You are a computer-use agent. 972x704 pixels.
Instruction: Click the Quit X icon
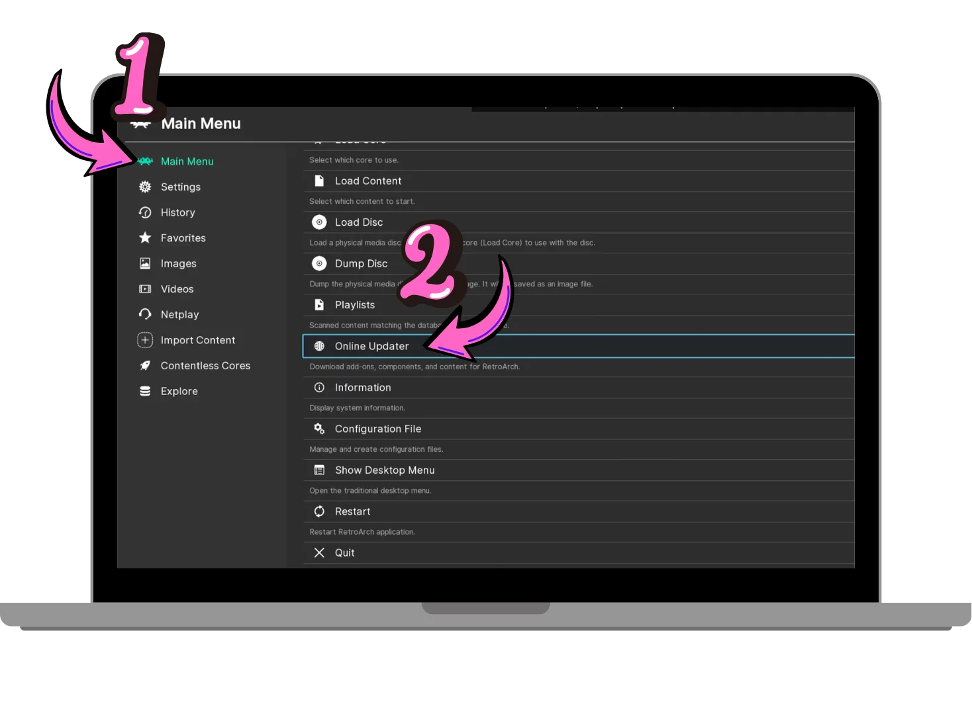pyautogui.click(x=319, y=552)
